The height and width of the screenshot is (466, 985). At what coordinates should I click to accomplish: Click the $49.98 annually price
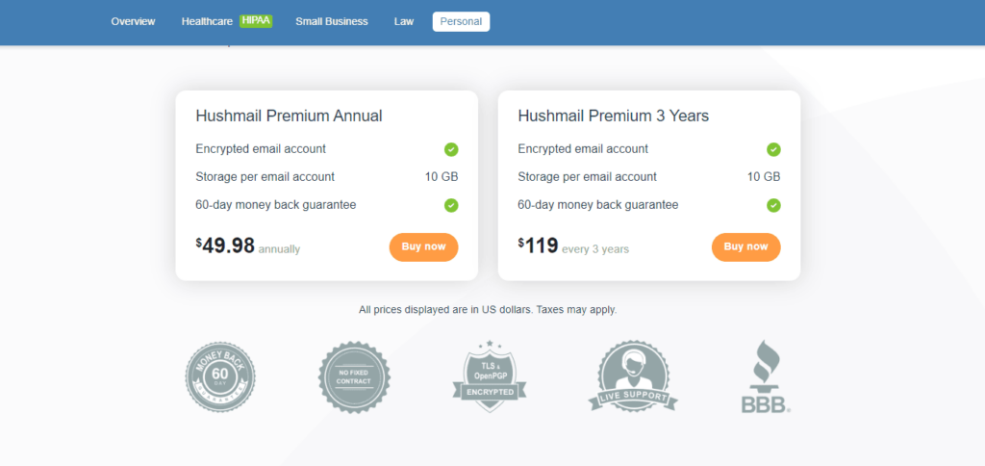[226, 246]
